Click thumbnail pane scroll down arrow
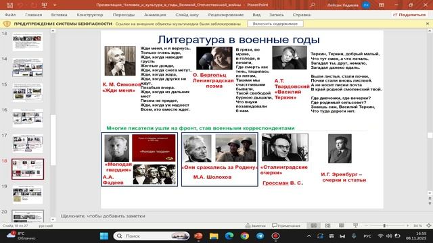Viewport: 433px width, 243px height. (x=53, y=219)
